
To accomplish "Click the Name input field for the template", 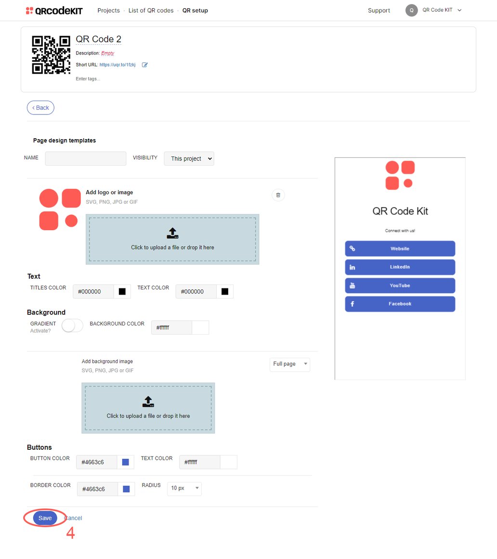I will (85, 158).
